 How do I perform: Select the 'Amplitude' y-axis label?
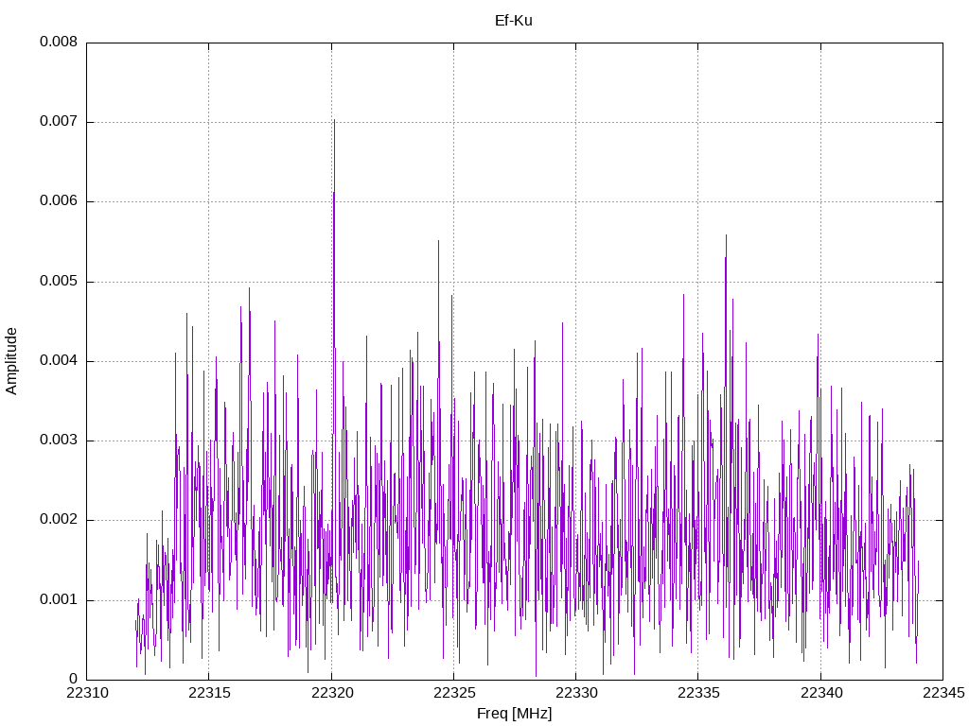coord(11,361)
